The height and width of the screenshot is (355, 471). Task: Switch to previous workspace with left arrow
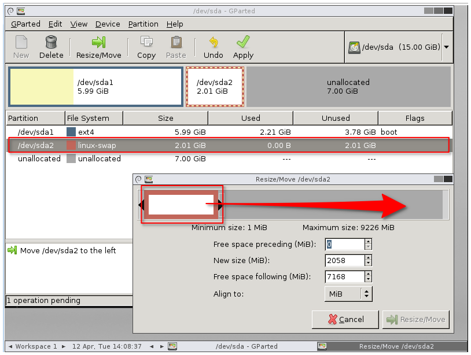(10, 346)
